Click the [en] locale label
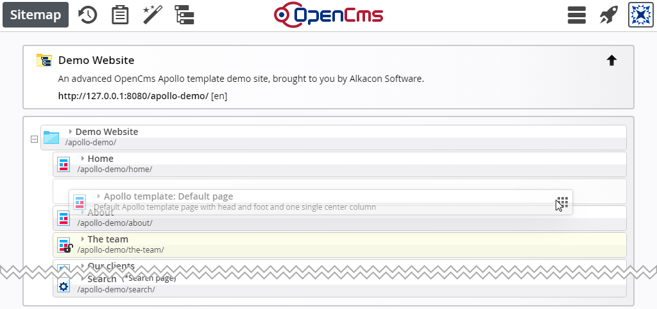 pos(219,96)
